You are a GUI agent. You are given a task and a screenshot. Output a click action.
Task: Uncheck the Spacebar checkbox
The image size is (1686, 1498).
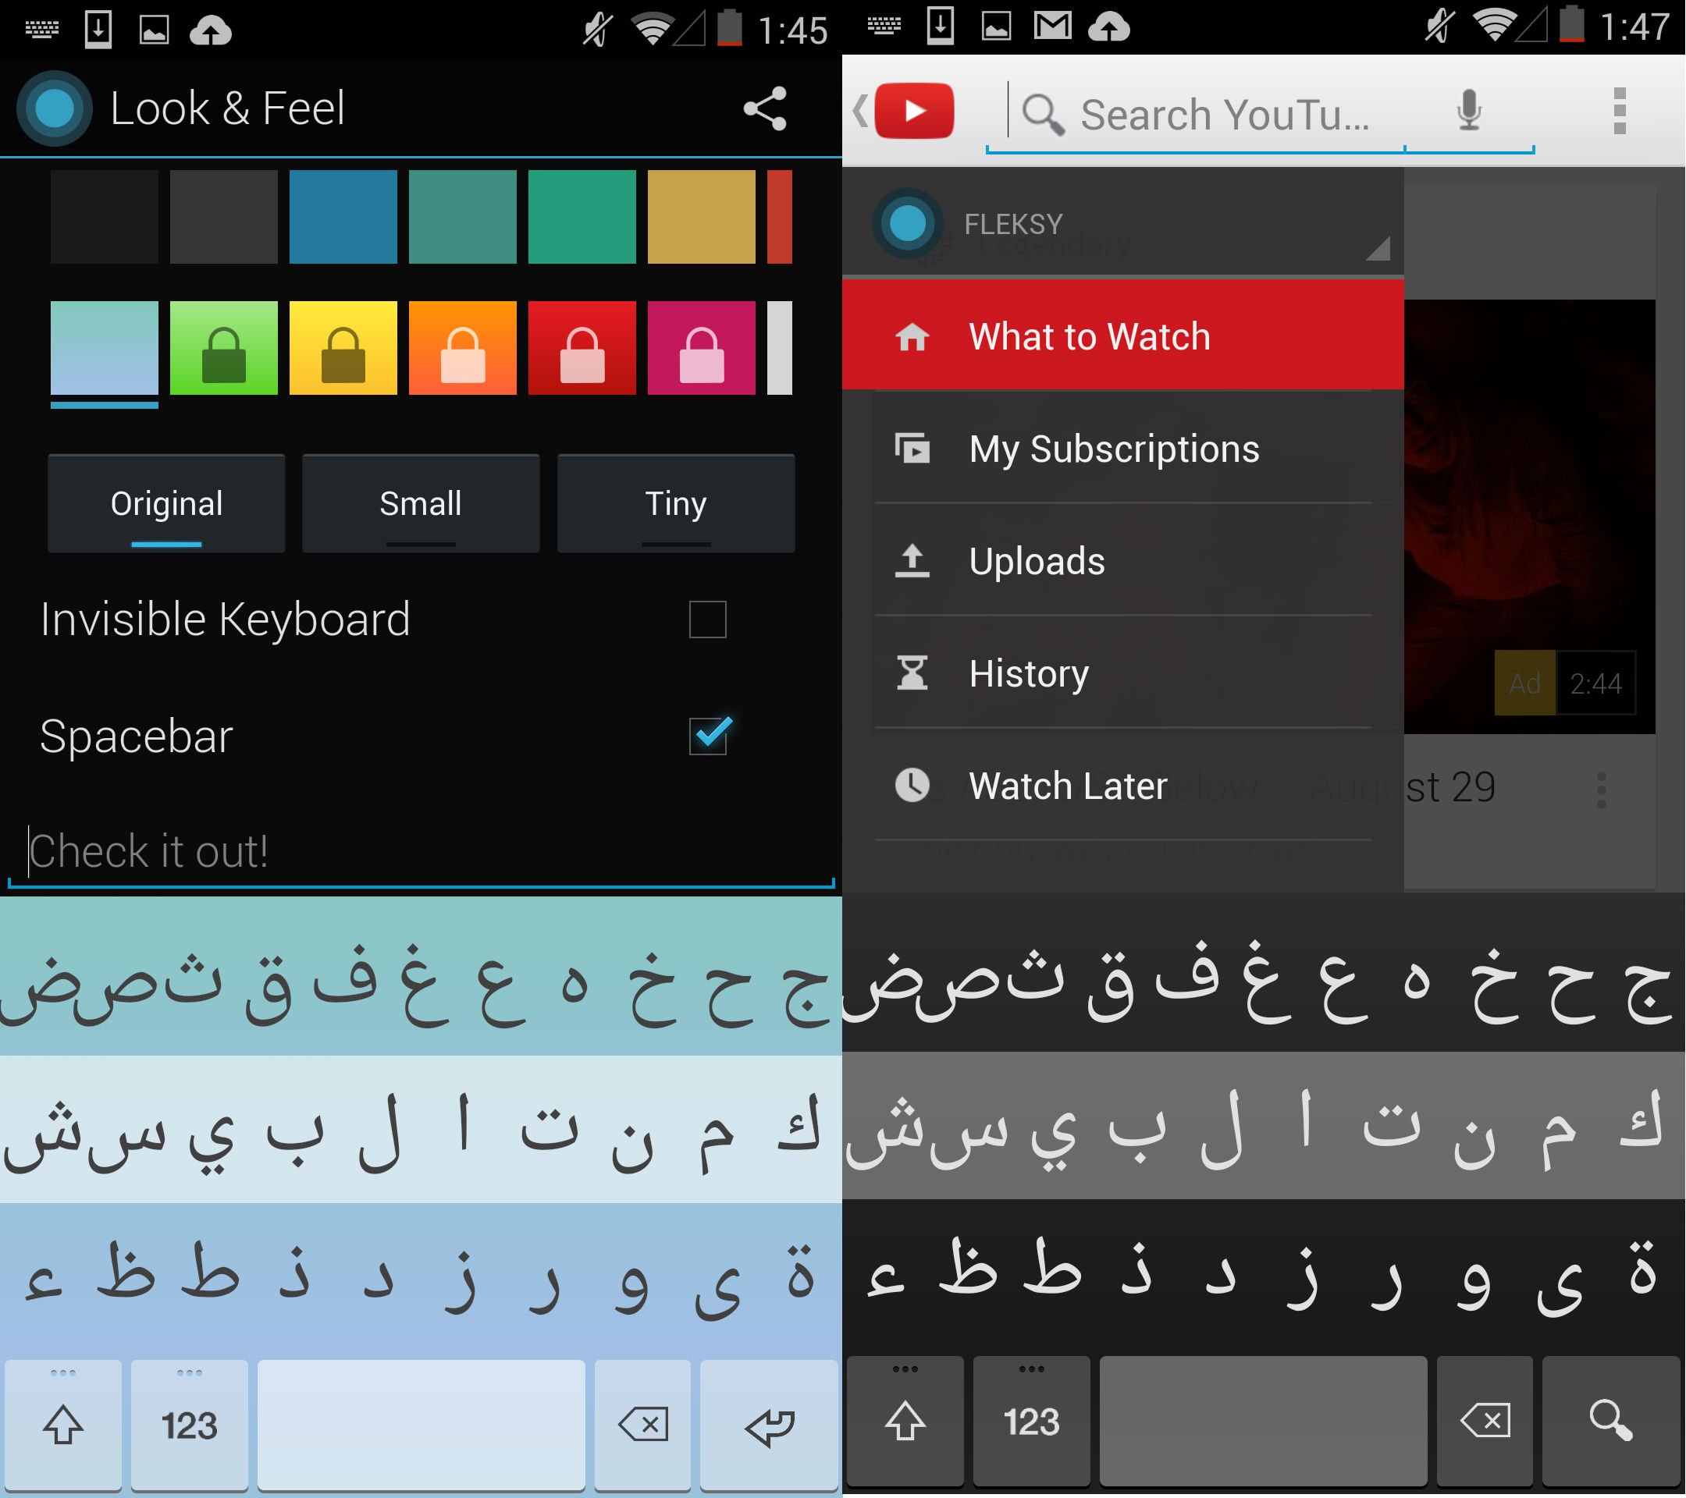click(707, 736)
